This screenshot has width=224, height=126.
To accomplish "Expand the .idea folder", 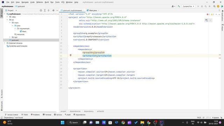I will [x=7, y=17].
